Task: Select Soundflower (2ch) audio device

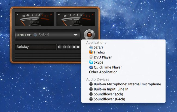Action: click(123, 94)
